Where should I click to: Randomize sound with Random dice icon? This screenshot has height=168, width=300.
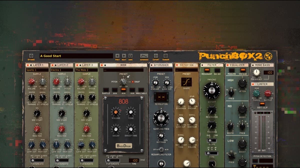pos(165,56)
